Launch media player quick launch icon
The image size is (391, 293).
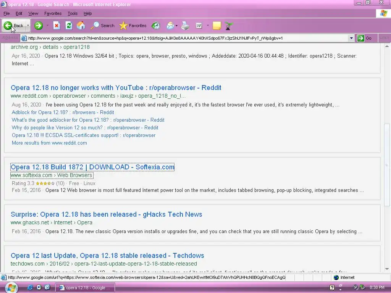tap(39, 288)
